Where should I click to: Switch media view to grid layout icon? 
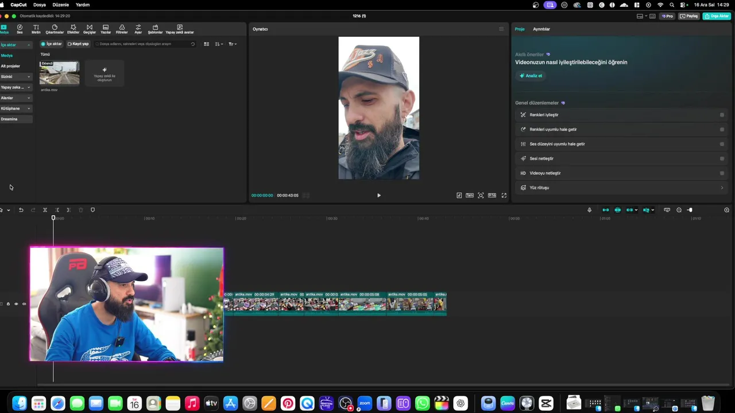(x=206, y=44)
